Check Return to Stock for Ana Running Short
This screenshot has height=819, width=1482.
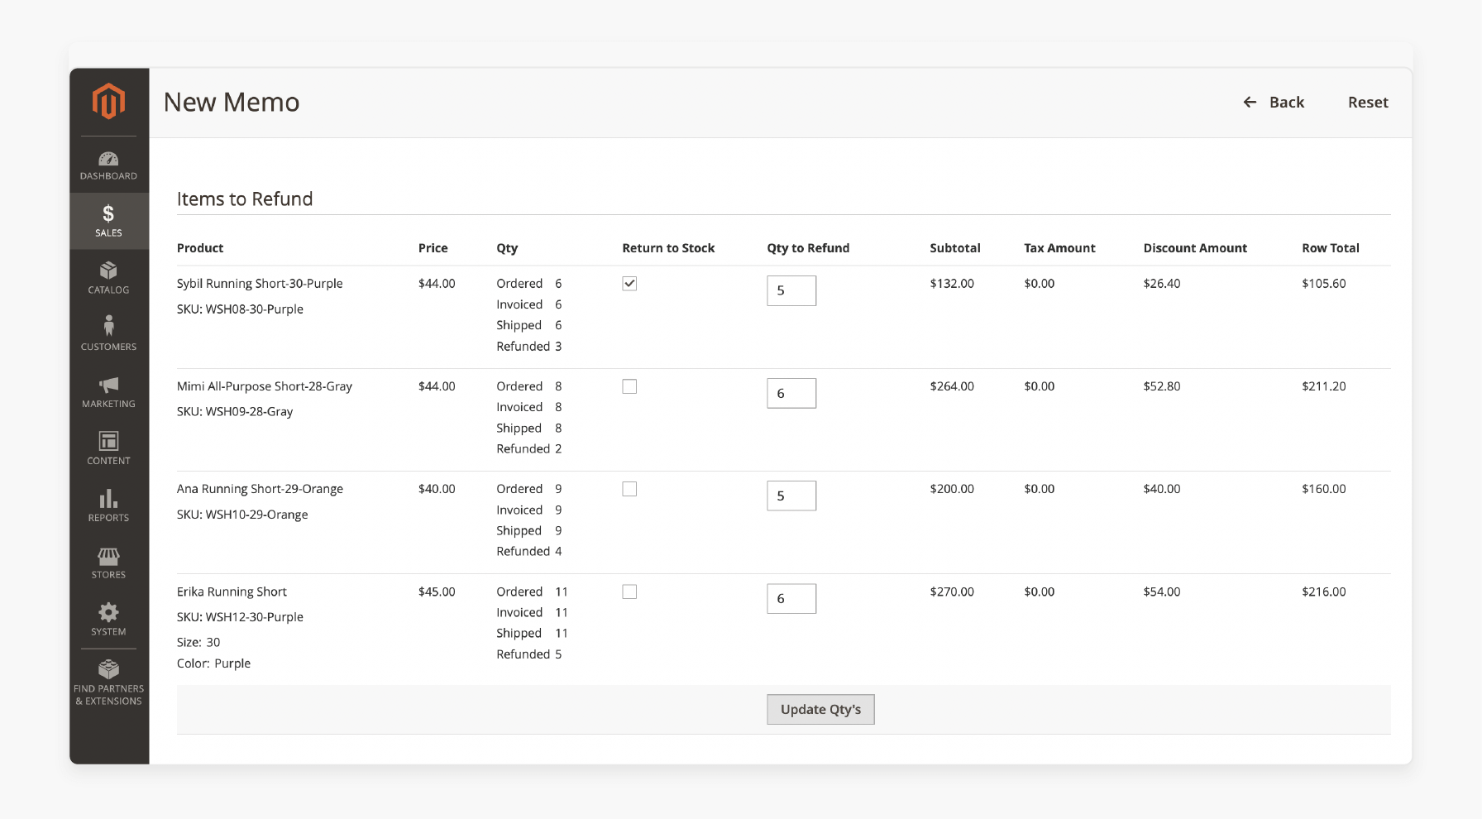pyautogui.click(x=629, y=489)
